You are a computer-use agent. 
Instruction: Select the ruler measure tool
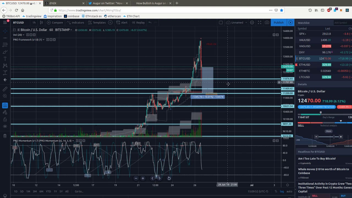coord(5,89)
